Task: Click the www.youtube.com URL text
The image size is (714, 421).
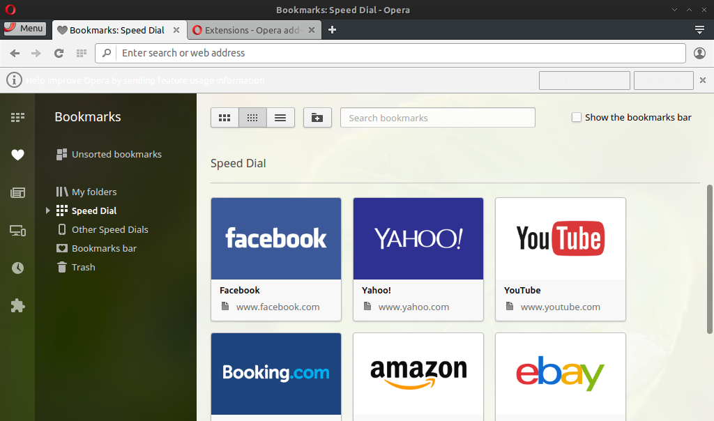Action: tap(560, 307)
